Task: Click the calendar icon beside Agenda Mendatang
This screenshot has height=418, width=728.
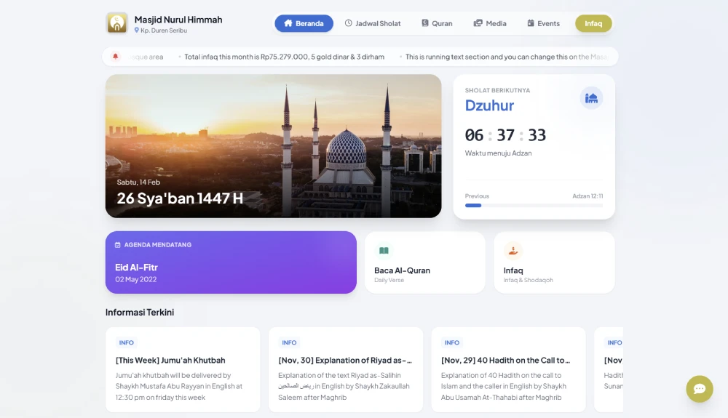Action: coord(117,245)
